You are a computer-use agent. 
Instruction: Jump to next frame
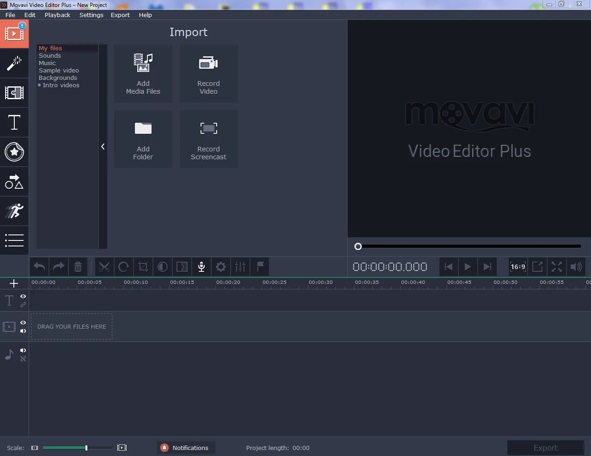(487, 267)
